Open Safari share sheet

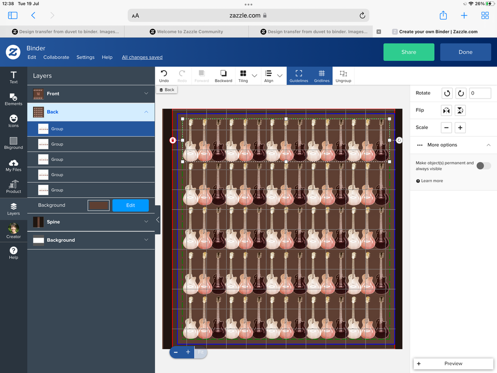pos(443,15)
